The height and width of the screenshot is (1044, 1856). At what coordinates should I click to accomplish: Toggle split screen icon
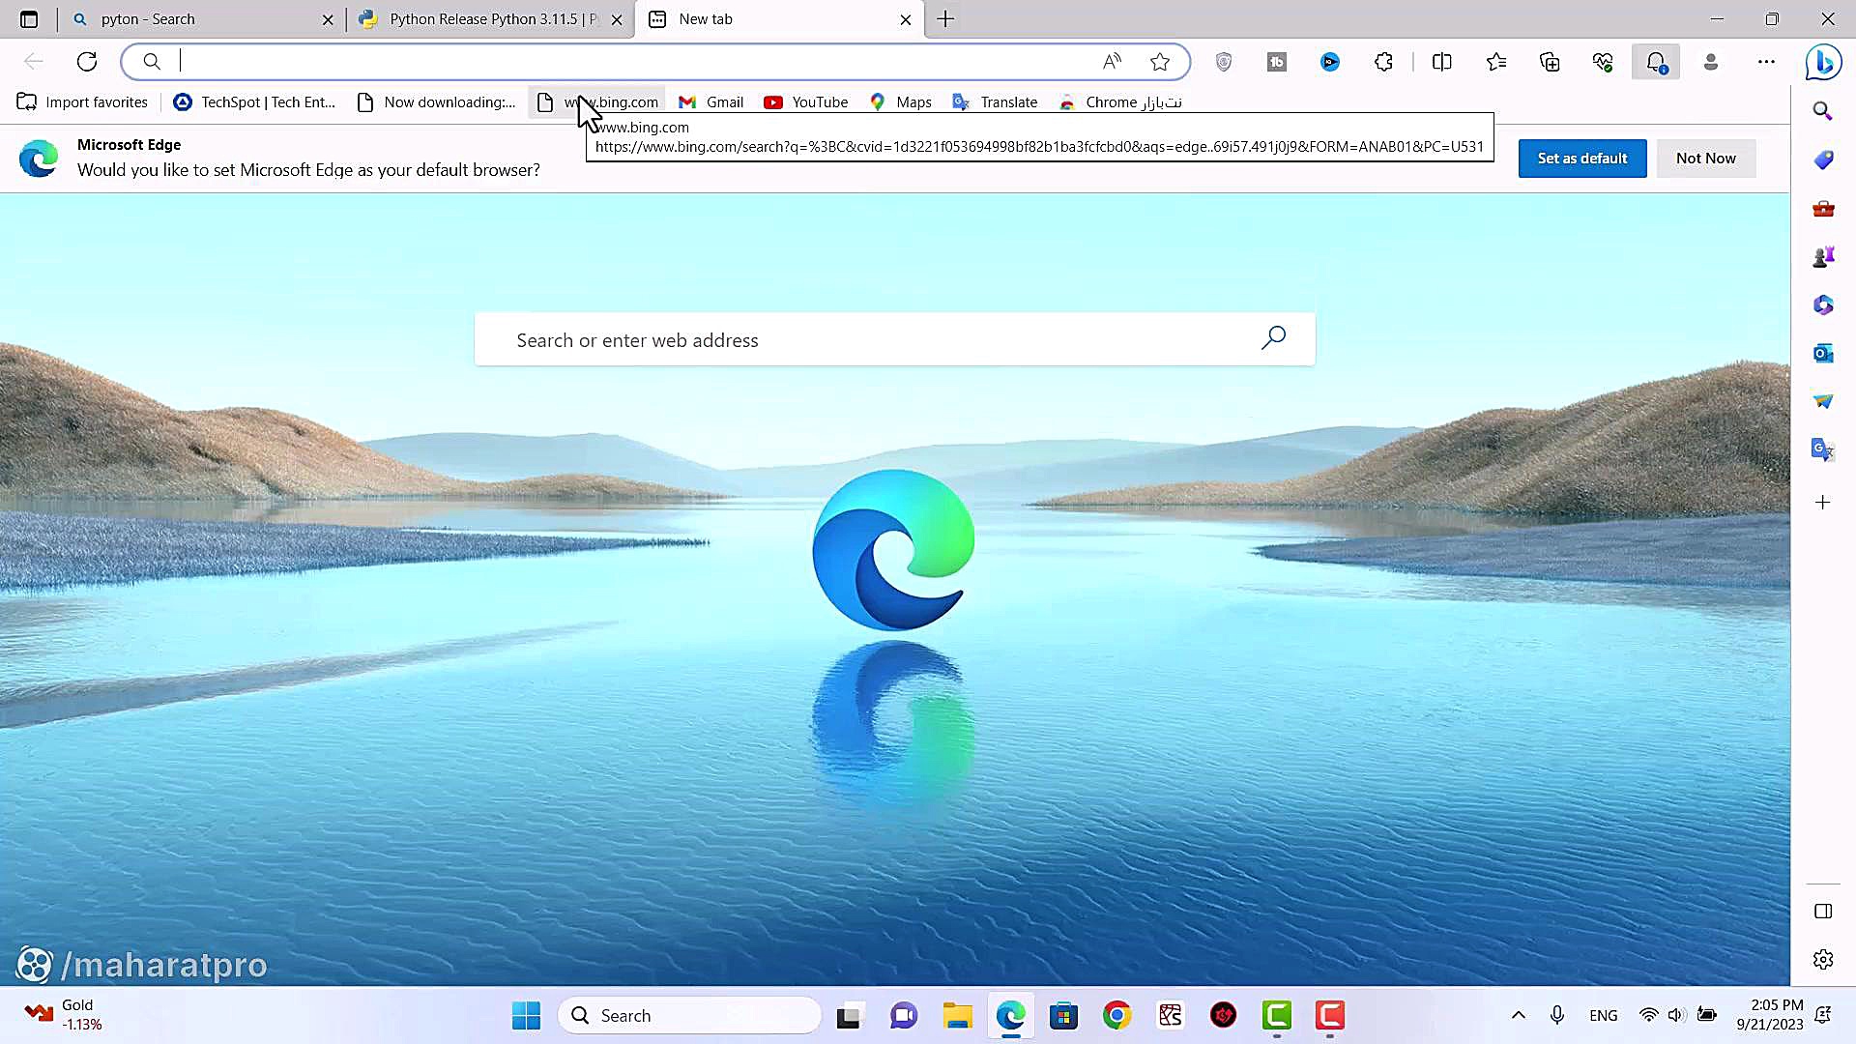pos(1441,62)
